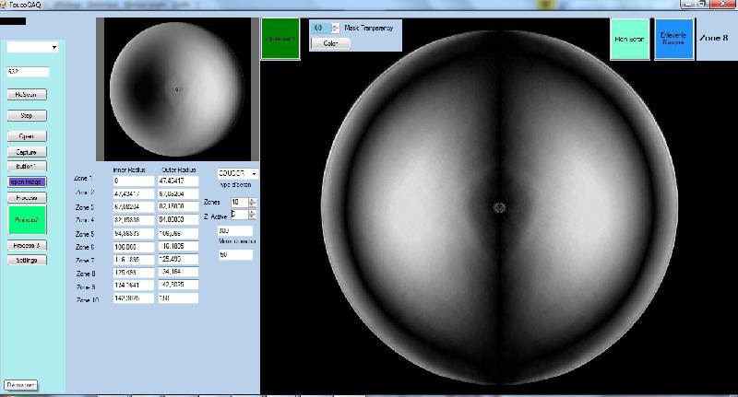738x397 pixels.
Task: Click the purple open image button
Action: point(27,181)
